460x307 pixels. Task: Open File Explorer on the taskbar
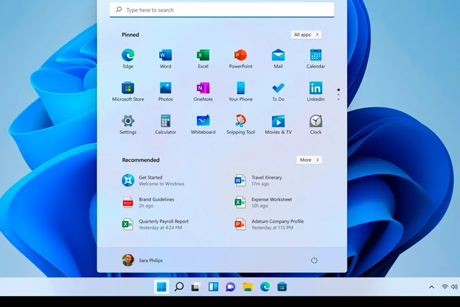click(247, 287)
